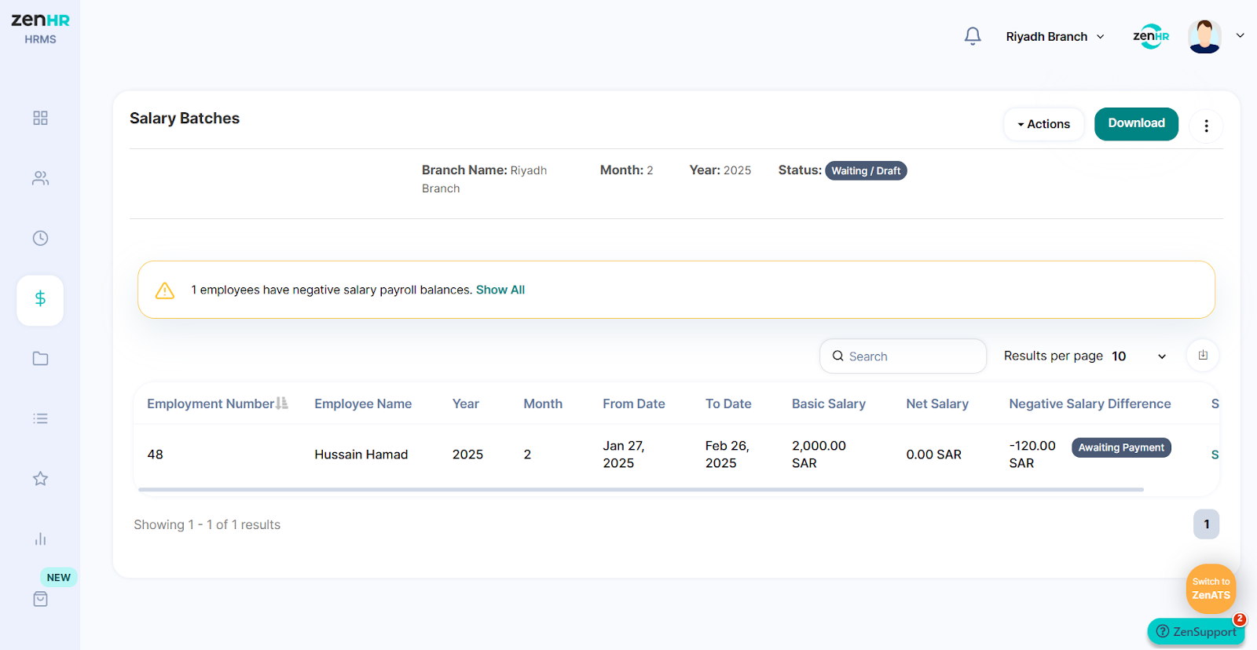
Task: Open the Actions dropdown
Action: pyautogui.click(x=1043, y=124)
